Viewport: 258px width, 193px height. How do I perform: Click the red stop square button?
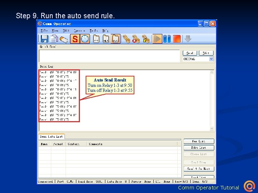(x=177, y=39)
